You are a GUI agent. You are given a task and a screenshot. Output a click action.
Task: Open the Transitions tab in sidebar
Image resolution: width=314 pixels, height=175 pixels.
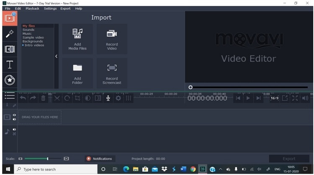pyautogui.click(x=10, y=49)
